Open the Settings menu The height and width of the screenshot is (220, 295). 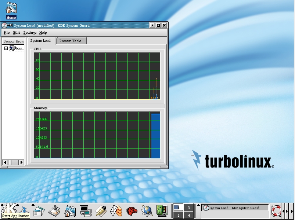click(30, 33)
